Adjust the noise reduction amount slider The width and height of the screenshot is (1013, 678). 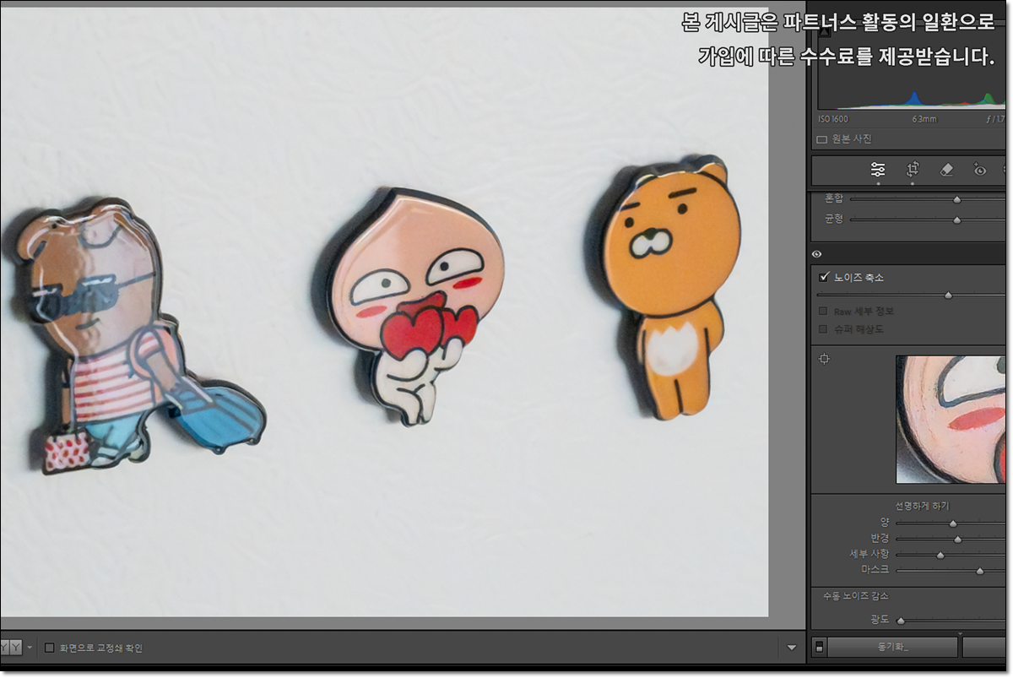(948, 296)
